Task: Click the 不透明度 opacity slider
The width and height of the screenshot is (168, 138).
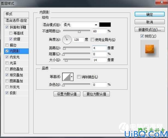Action: pyautogui.click(x=76, y=31)
